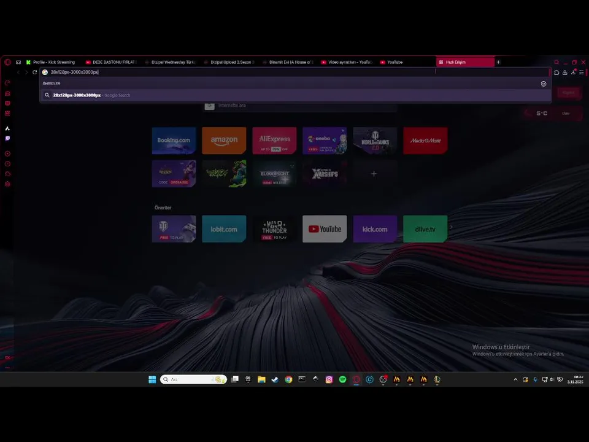
Task: Click the Windows taskbar search box
Action: coord(193,379)
